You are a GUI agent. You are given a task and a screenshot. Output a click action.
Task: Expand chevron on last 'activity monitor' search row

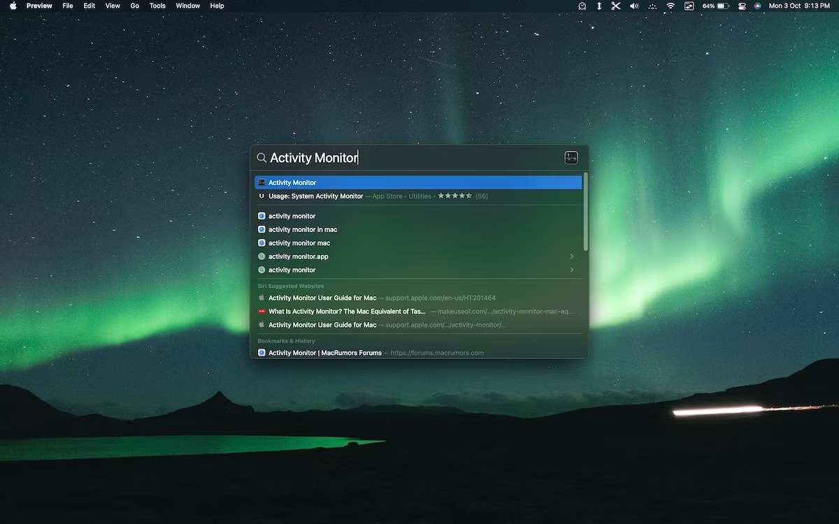point(572,270)
